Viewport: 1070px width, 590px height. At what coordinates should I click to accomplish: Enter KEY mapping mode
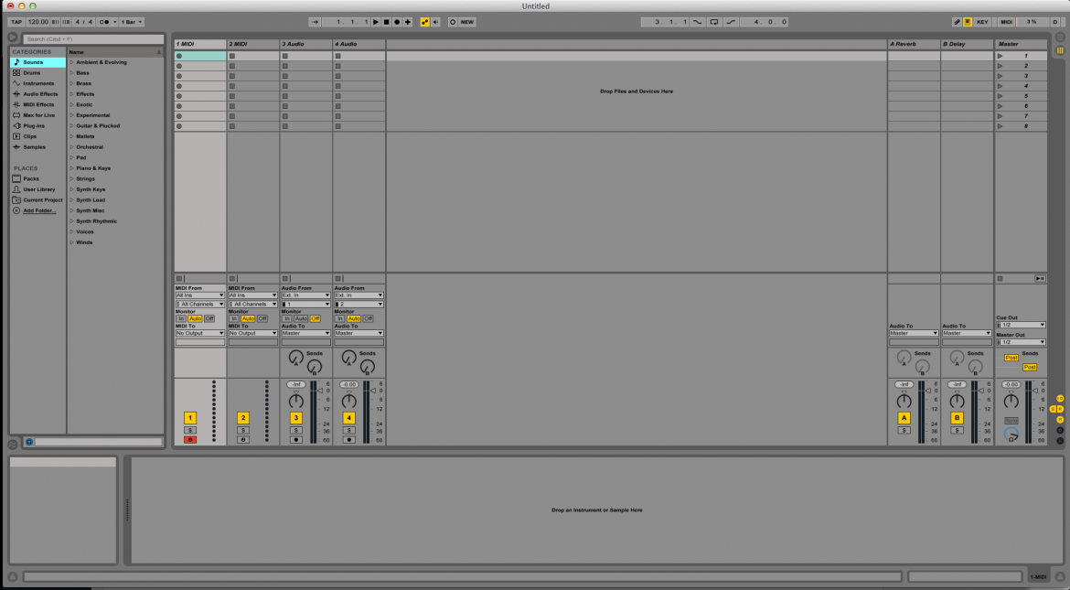click(983, 21)
